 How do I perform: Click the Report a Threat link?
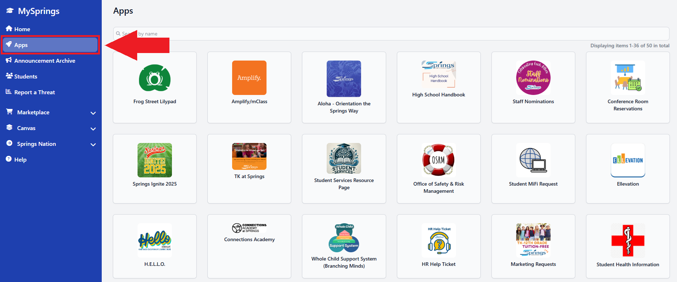(x=34, y=92)
